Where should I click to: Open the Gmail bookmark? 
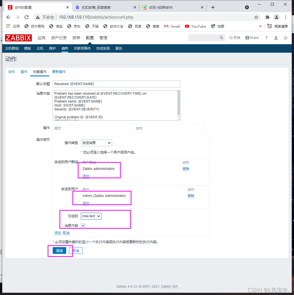point(172,26)
